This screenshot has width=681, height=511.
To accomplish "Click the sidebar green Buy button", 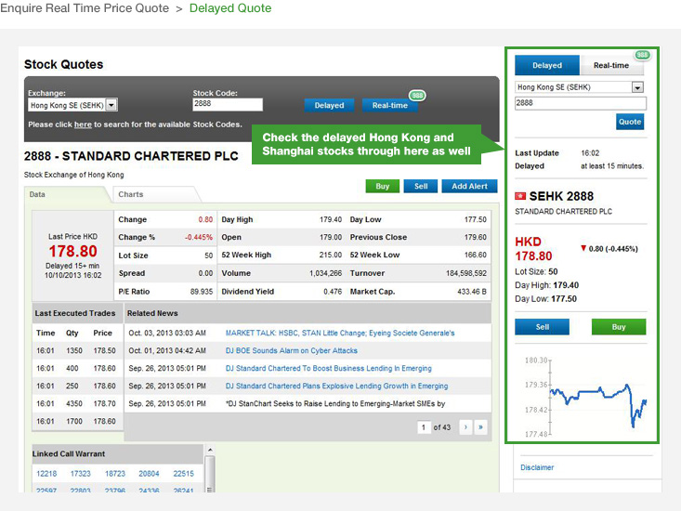I will pyautogui.click(x=619, y=327).
